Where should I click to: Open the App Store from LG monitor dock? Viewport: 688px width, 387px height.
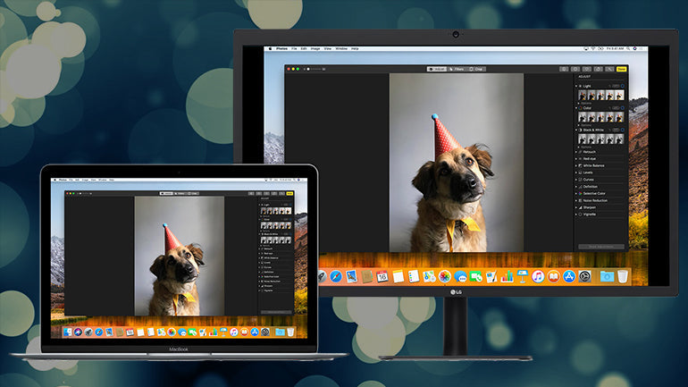coord(568,277)
